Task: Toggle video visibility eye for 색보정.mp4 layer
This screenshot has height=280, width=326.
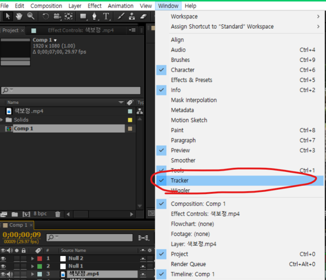Action: [x=3, y=274]
